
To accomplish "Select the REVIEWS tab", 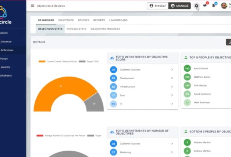I will 83,20.
